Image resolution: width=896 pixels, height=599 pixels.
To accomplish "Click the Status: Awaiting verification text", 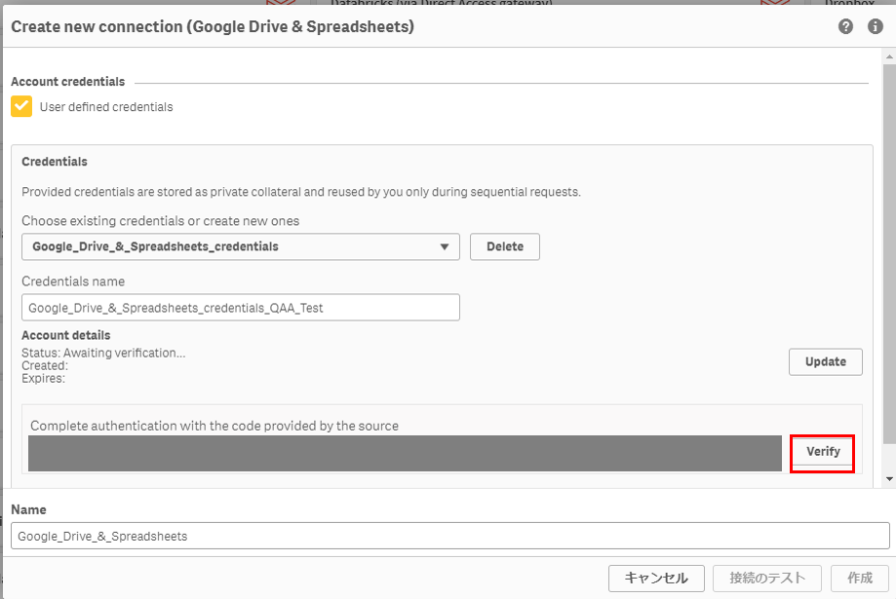I will pos(103,353).
